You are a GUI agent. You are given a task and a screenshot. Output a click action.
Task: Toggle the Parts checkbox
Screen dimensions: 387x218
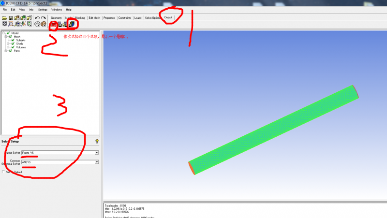click(11, 51)
